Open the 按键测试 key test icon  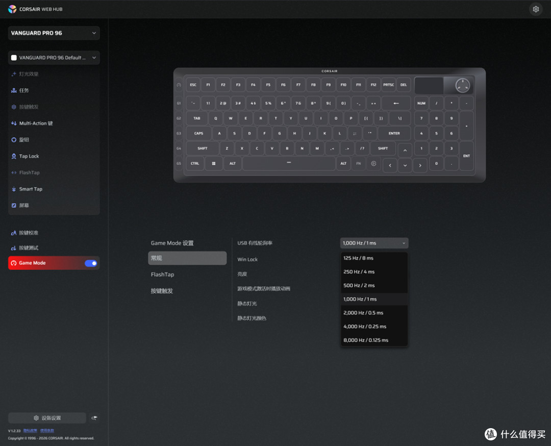tap(14, 248)
